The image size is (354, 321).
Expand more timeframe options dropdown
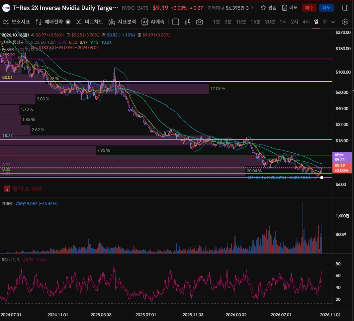click(333, 22)
